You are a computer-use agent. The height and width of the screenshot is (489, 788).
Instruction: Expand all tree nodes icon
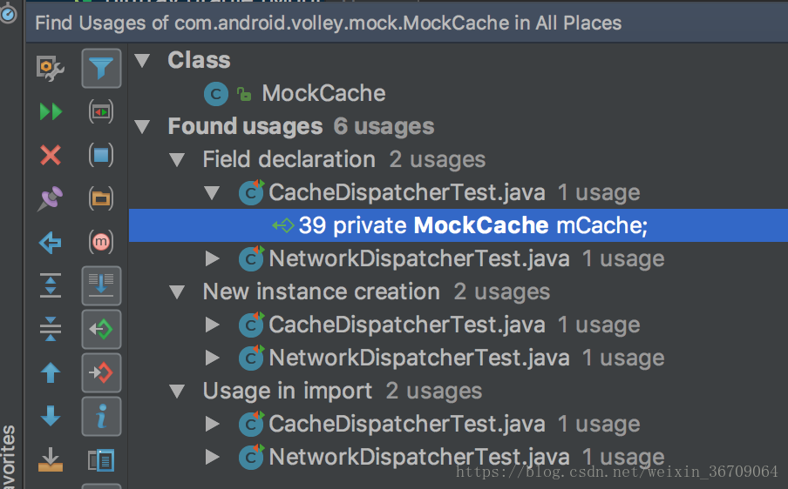pyautogui.click(x=51, y=285)
